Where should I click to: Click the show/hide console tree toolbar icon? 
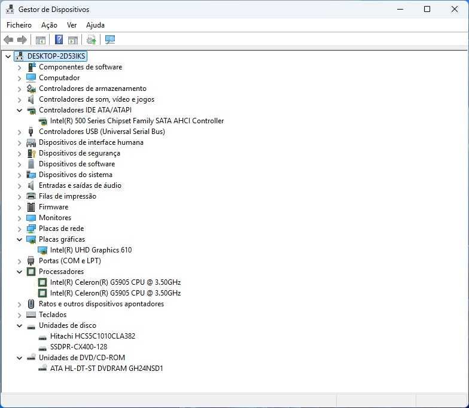pyautogui.click(x=41, y=39)
